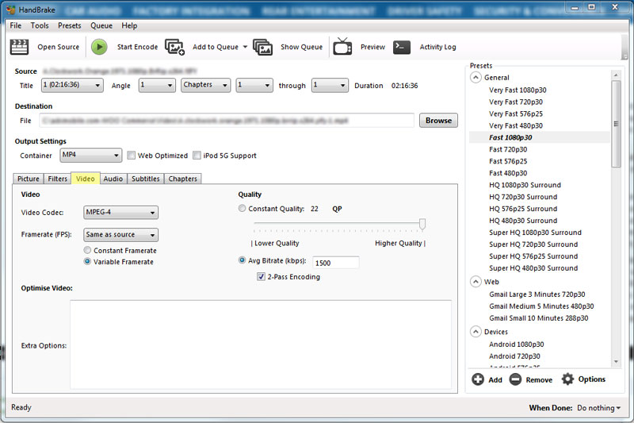Select the Fast 720p30 preset

coord(508,149)
